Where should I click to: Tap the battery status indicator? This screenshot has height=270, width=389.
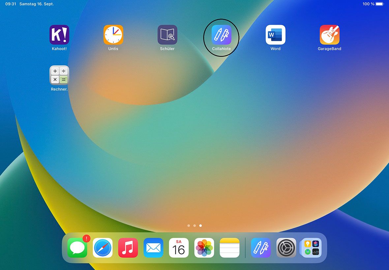tap(379, 4)
